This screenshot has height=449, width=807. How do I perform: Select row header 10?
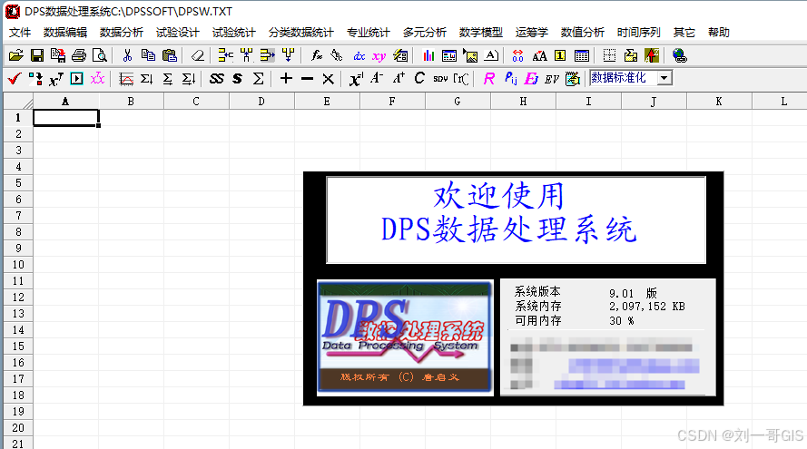18,264
